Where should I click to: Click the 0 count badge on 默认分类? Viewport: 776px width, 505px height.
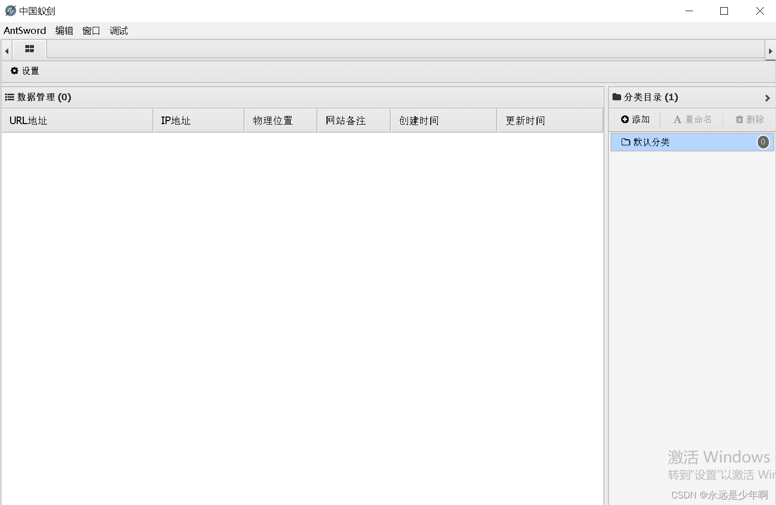tap(763, 142)
